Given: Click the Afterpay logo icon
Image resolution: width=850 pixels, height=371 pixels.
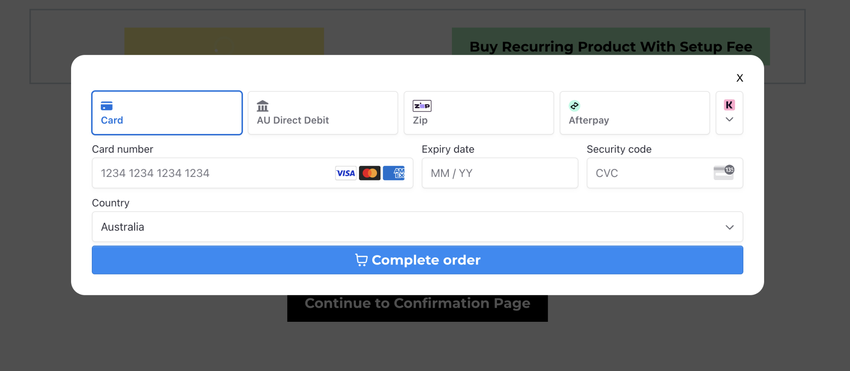Looking at the screenshot, I should click(x=574, y=106).
